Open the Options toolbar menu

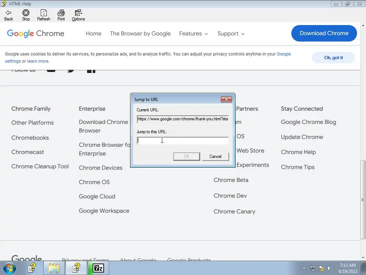[x=78, y=15]
